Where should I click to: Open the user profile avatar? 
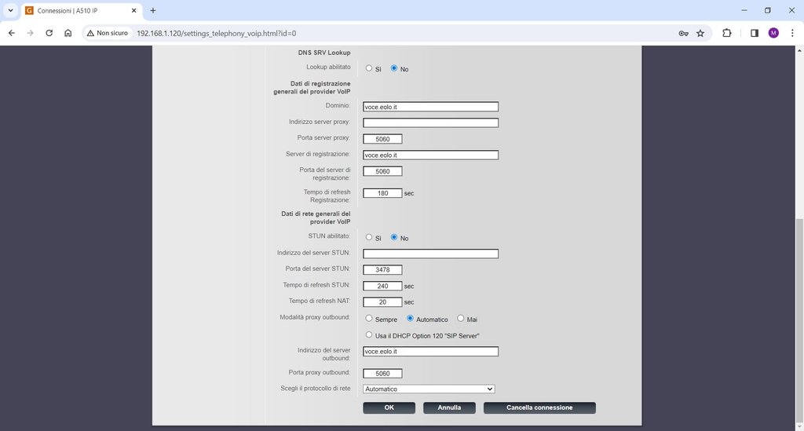click(x=773, y=33)
